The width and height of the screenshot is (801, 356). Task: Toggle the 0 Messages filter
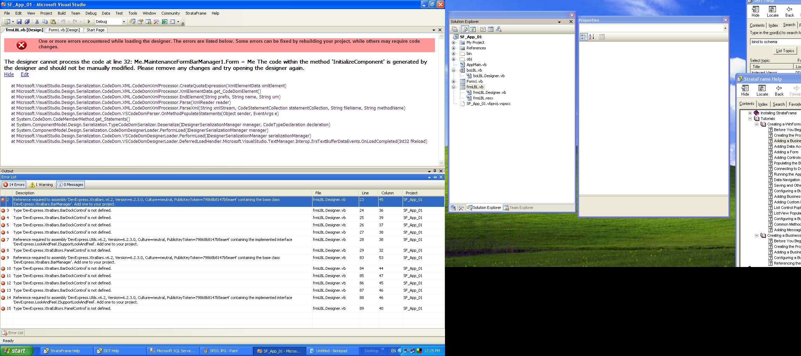click(x=71, y=185)
